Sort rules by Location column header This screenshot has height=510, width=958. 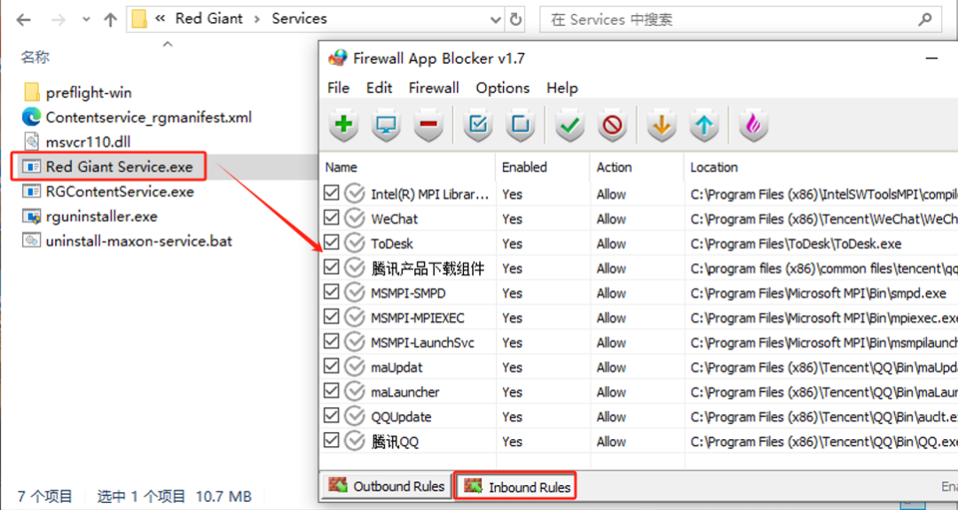[x=821, y=168]
